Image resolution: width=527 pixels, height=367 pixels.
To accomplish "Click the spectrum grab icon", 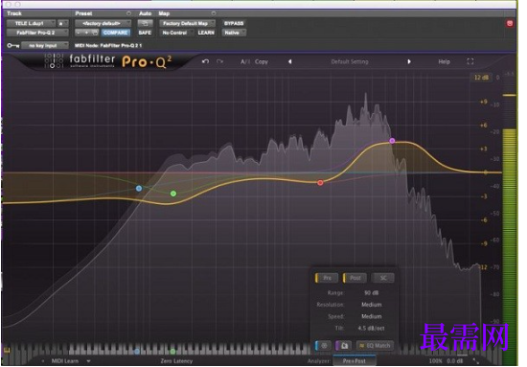I will pyautogui.click(x=344, y=345).
